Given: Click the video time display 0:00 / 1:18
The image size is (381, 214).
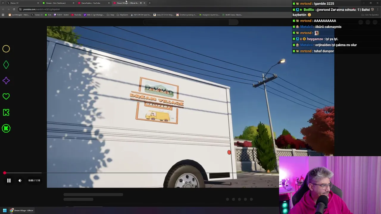Looking at the screenshot, I should click(34, 180).
